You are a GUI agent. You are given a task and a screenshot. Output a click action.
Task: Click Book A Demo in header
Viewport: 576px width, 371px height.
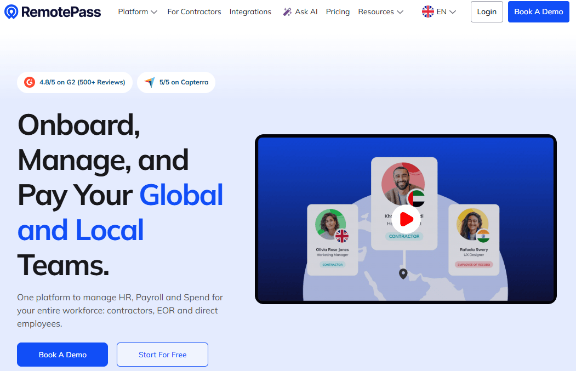point(539,12)
